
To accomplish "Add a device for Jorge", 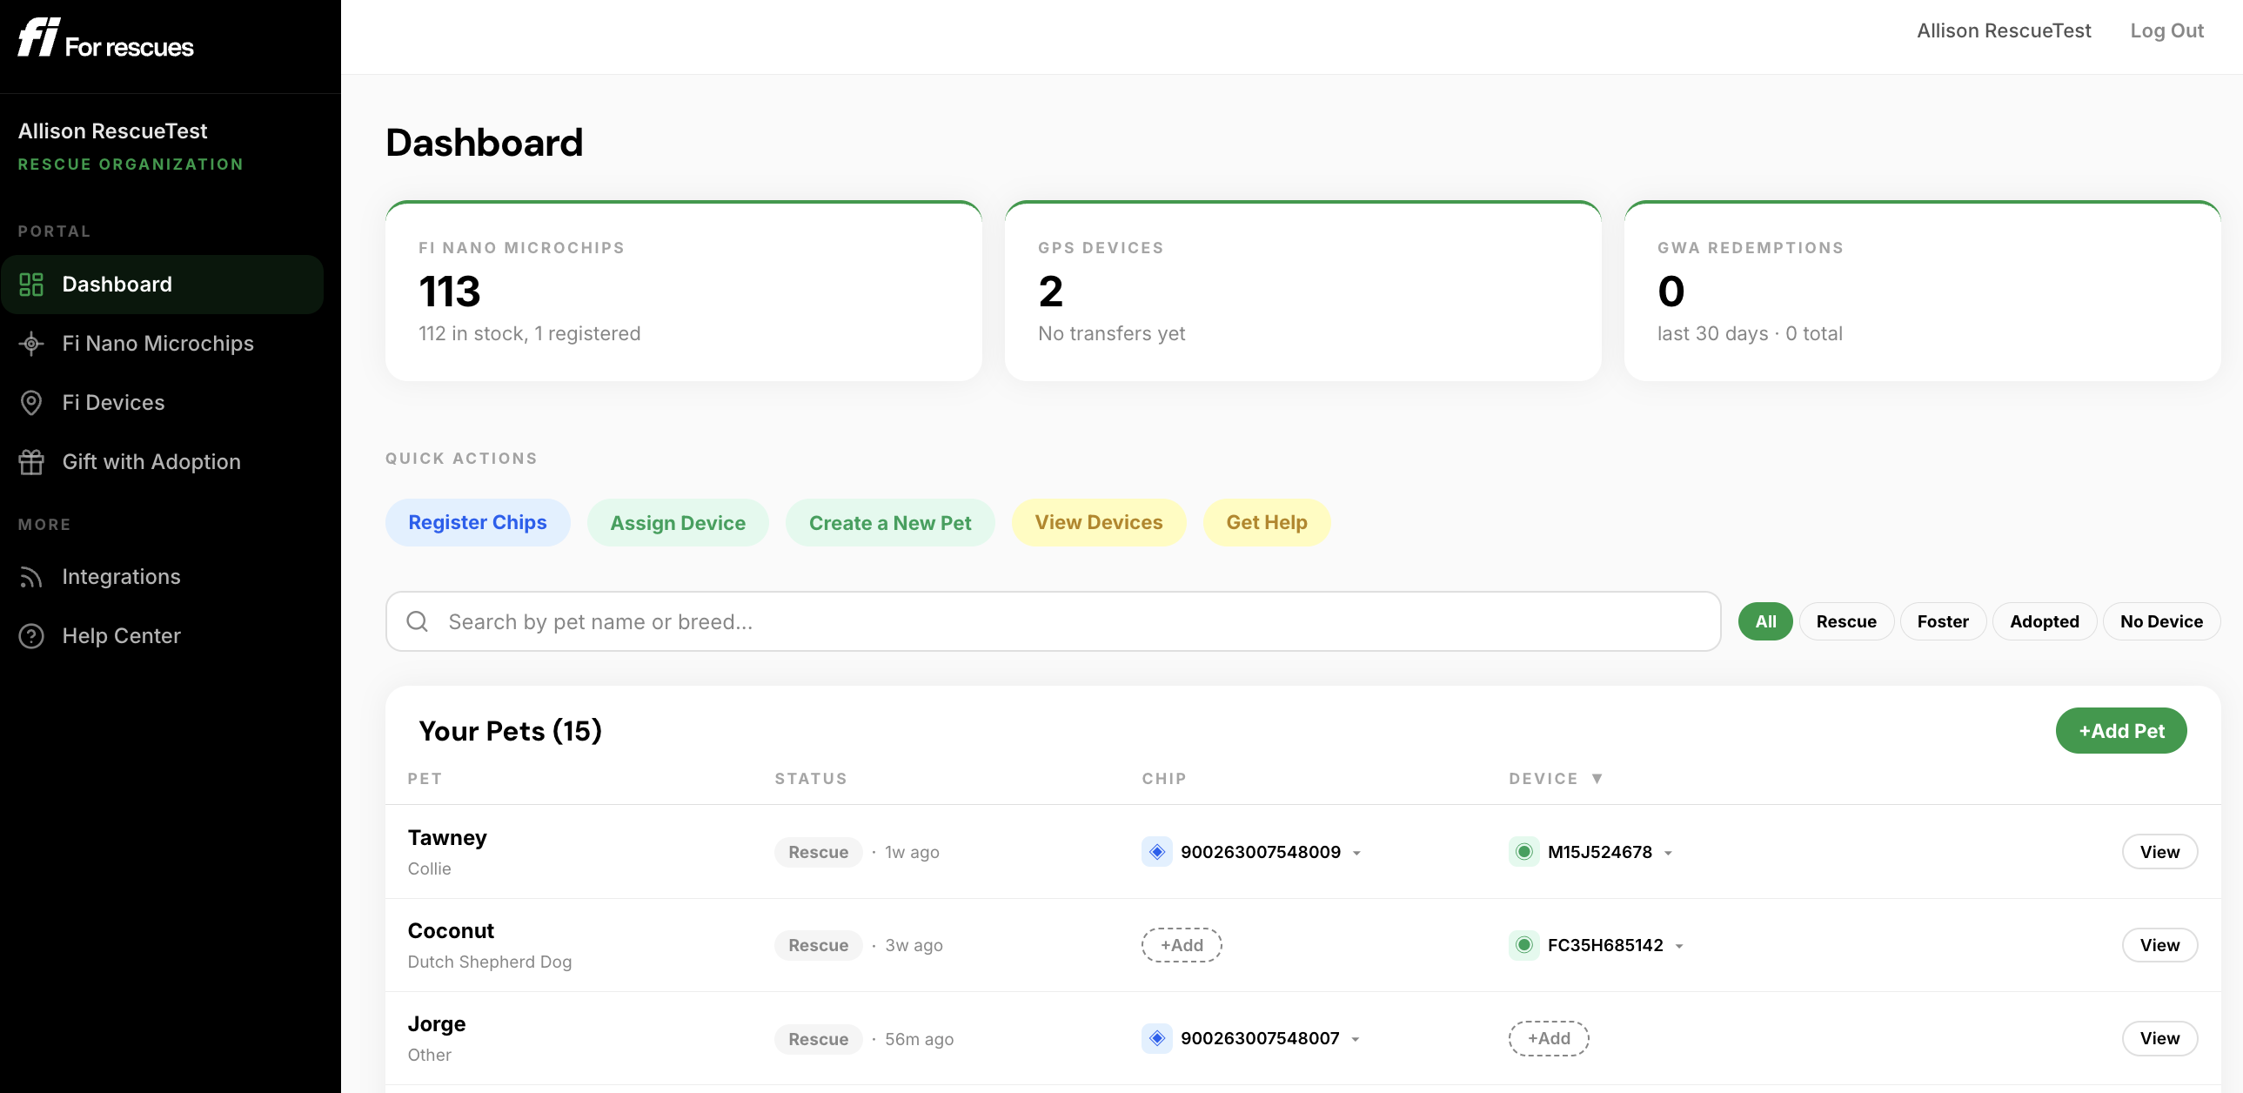I will (x=1549, y=1038).
